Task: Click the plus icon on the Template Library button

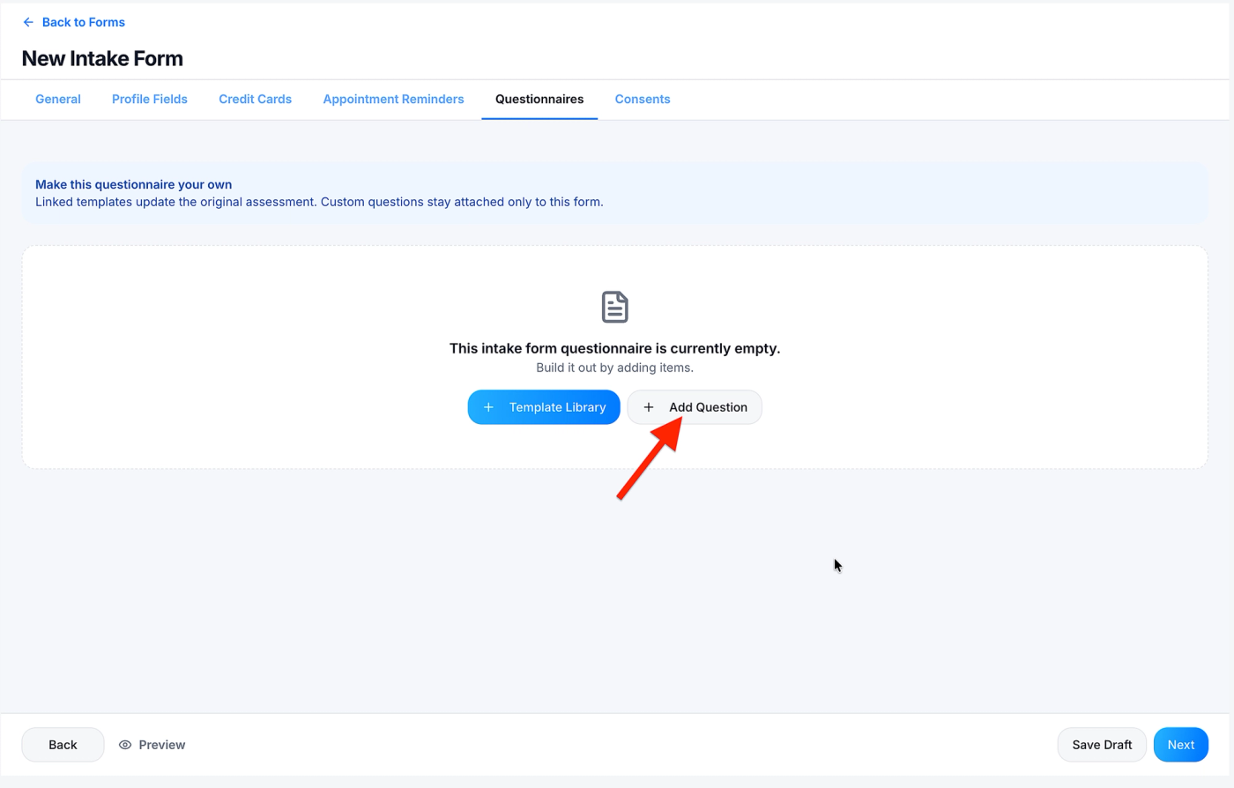Action: pos(489,407)
